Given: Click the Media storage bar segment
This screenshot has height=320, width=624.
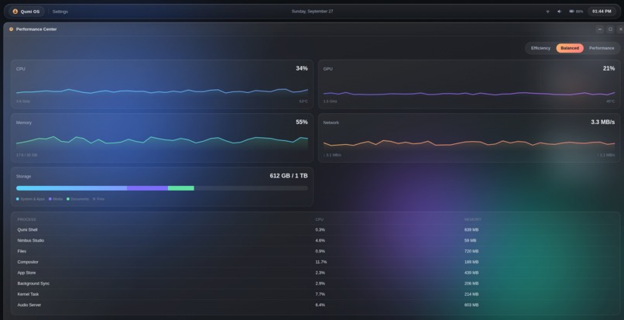Looking at the screenshot, I should tap(148, 188).
